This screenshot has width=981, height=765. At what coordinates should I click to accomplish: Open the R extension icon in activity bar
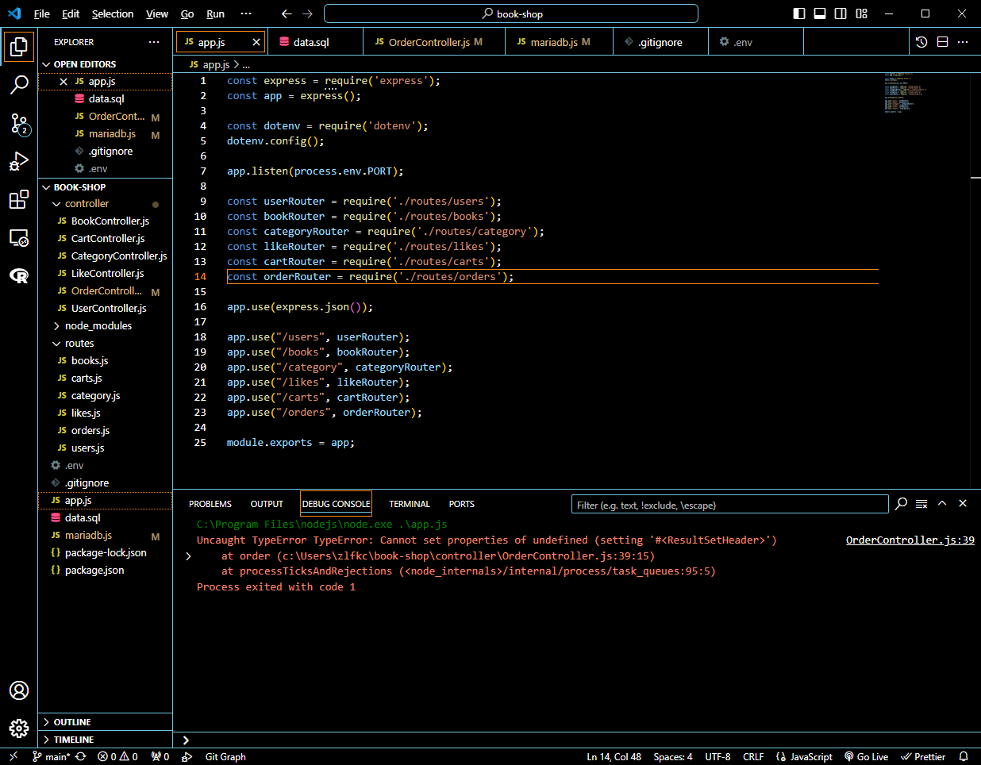[x=19, y=275]
